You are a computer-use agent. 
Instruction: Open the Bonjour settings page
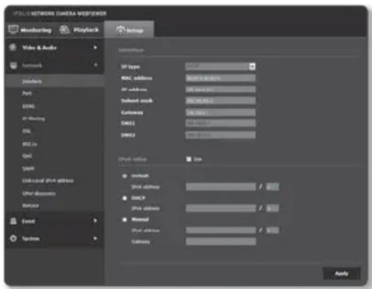pyautogui.click(x=31, y=205)
